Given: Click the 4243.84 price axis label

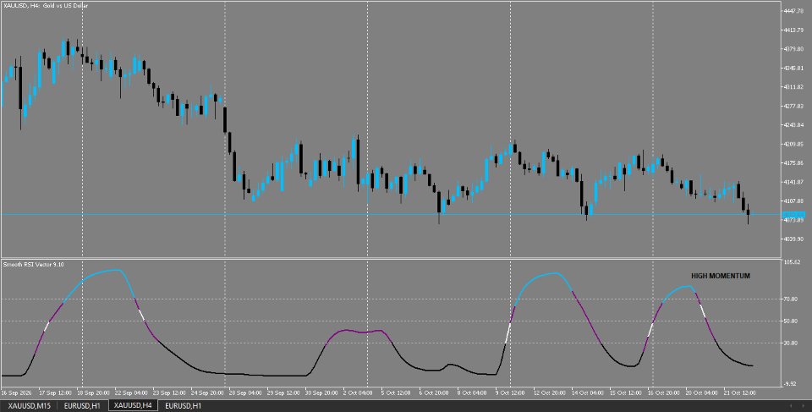Looking at the screenshot, I should (x=794, y=125).
